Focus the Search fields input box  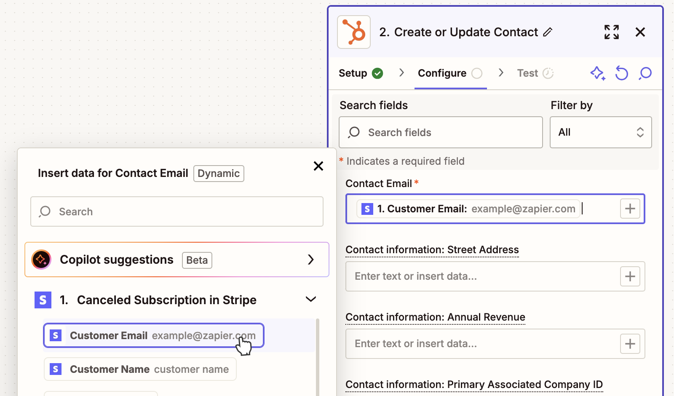click(441, 132)
